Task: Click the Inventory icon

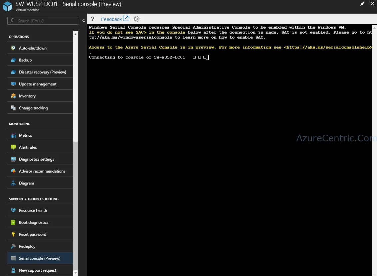Action: [13, 96]
